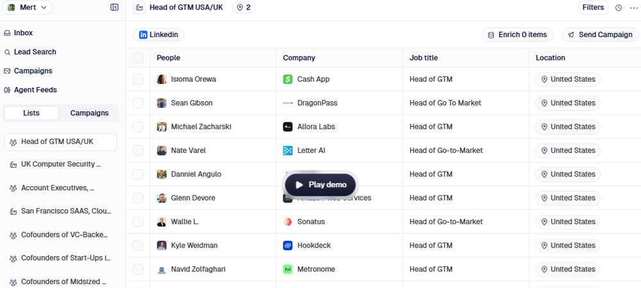Click the Allora Labs logo icon
The width and height of the screenshot is (641, 288).
[288, 127]
